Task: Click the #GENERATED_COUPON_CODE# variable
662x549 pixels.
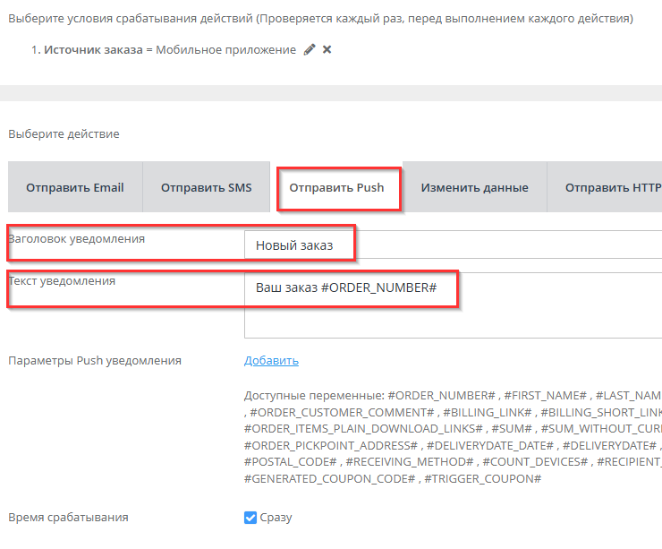Action: (x=329, y=478)
